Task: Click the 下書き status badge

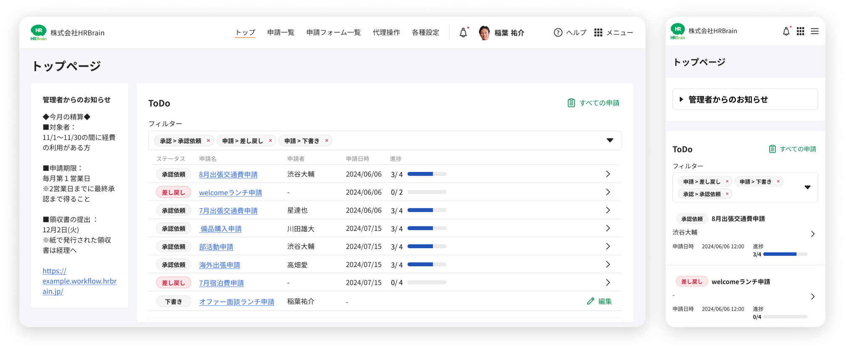Action: point(173,301)
